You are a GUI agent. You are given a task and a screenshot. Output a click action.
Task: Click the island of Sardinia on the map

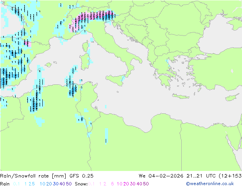[85, 62]
